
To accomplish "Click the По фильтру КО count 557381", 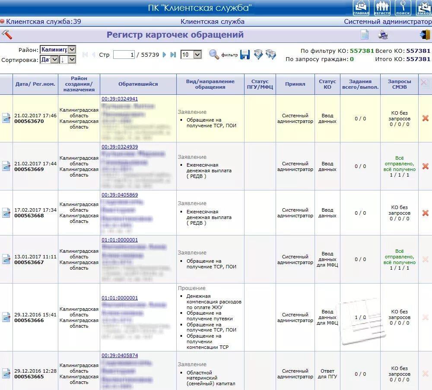I will pos(362,51).
